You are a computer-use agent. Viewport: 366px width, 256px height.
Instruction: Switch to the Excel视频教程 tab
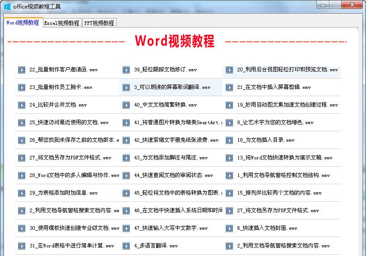62,23
